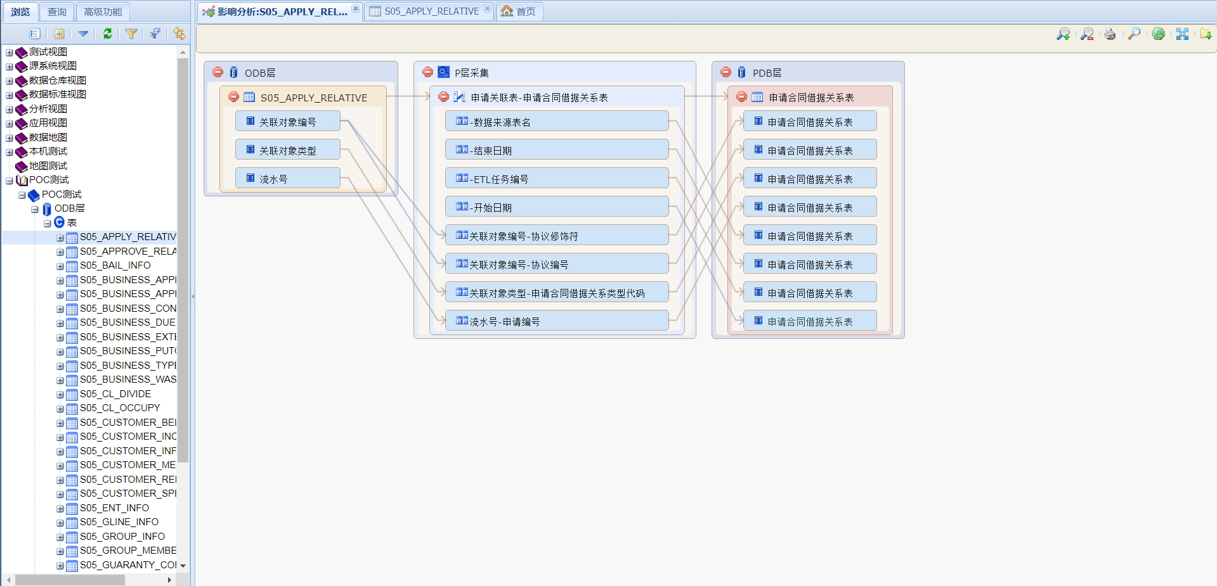Collapse the 申请合同借据关系表 table box in PDB层
Screen dimensions: 1217x586
742,97
